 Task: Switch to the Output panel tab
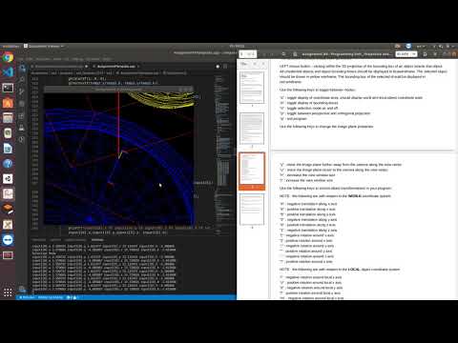coord(55,240)
